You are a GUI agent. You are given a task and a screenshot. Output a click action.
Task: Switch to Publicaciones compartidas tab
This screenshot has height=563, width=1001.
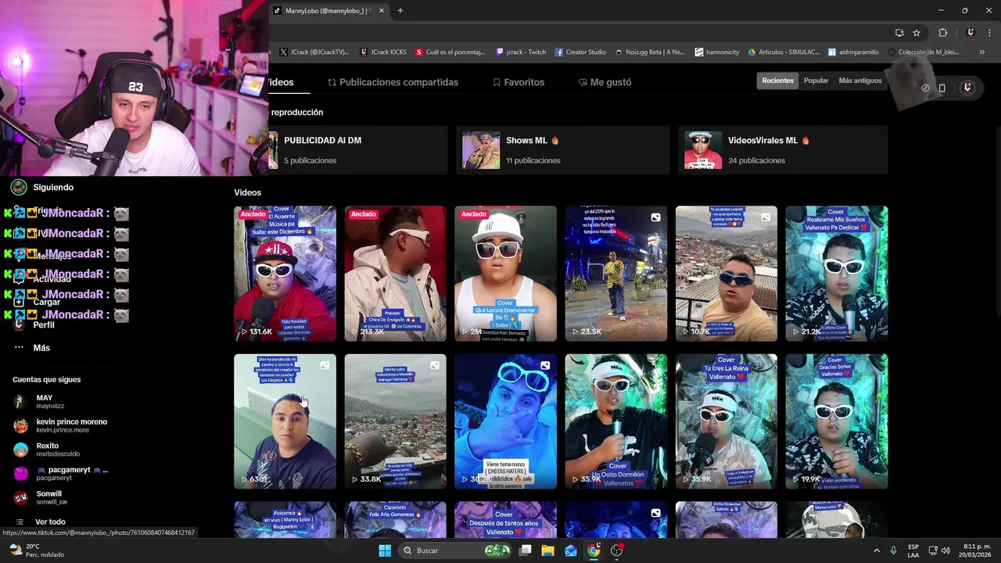393,82
